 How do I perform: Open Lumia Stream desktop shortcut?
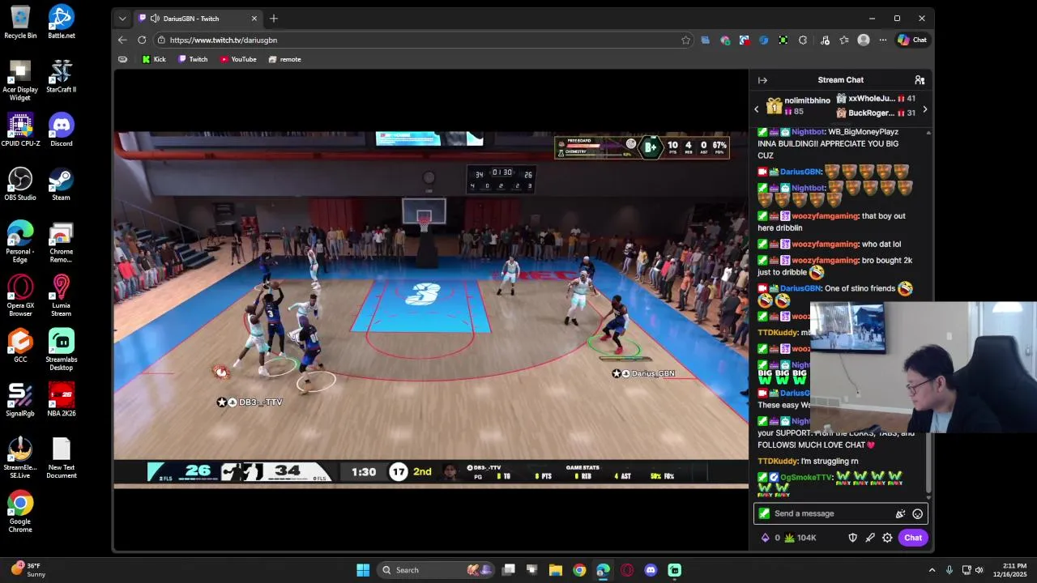pos(61,296)
